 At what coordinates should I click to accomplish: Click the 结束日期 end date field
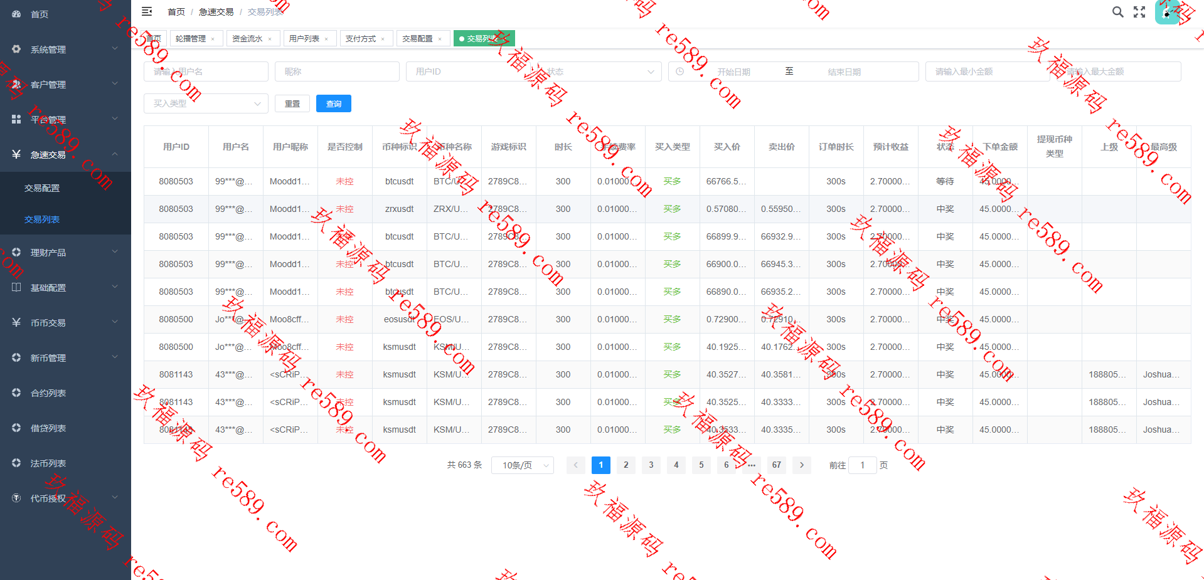click(x=844, y=72)
